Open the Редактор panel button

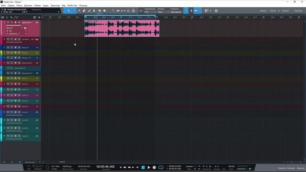coord(282,168)
